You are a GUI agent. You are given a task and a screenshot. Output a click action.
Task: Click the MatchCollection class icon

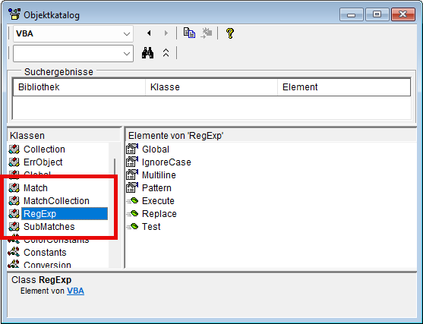[x=14, y=201]
